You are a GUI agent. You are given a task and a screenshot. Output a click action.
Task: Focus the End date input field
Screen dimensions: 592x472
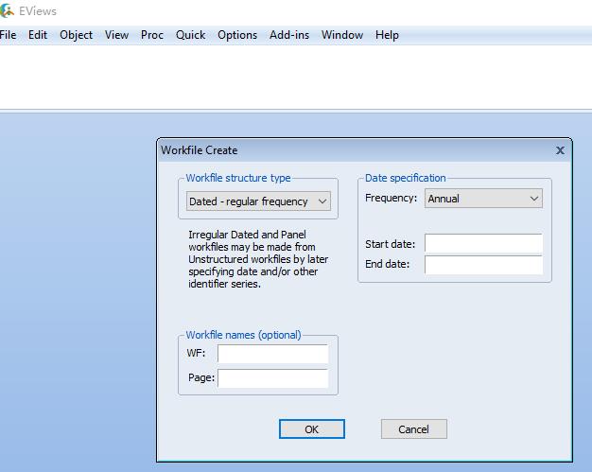coord(483,265)
